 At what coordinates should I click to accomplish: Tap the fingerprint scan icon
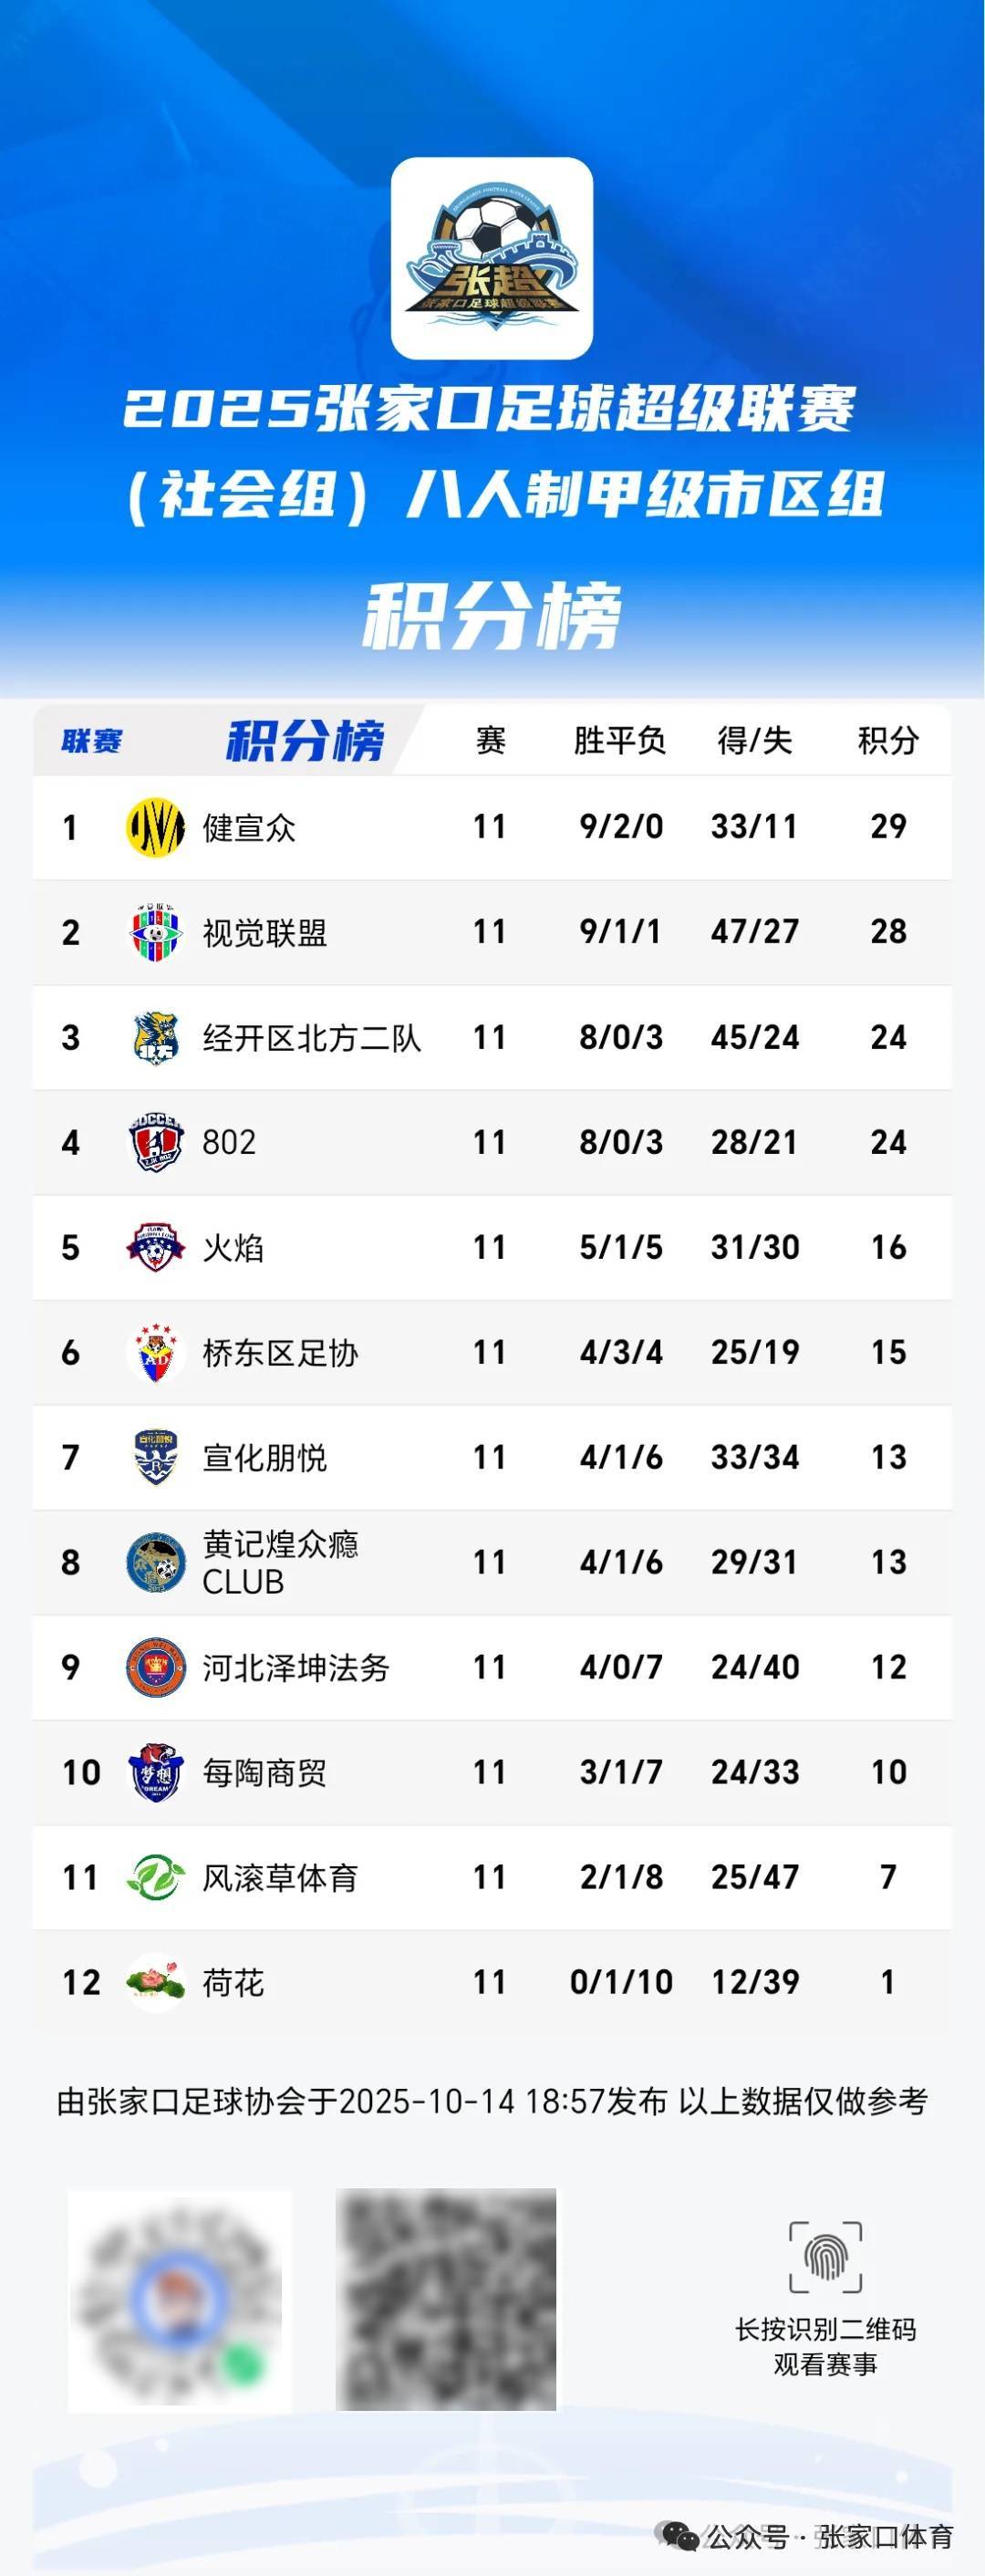coord(825,2257)
